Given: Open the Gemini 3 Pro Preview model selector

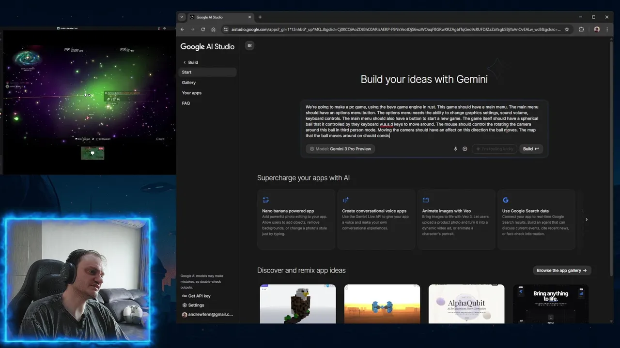Looking at the screenshot, I should 341,149.
